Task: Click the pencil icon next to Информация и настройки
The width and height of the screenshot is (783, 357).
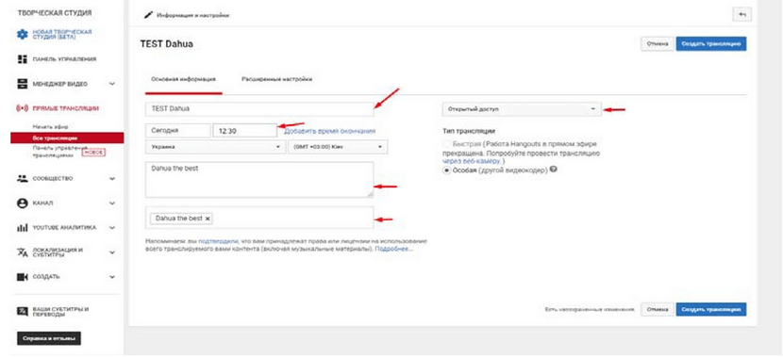Action: [148, 15]
